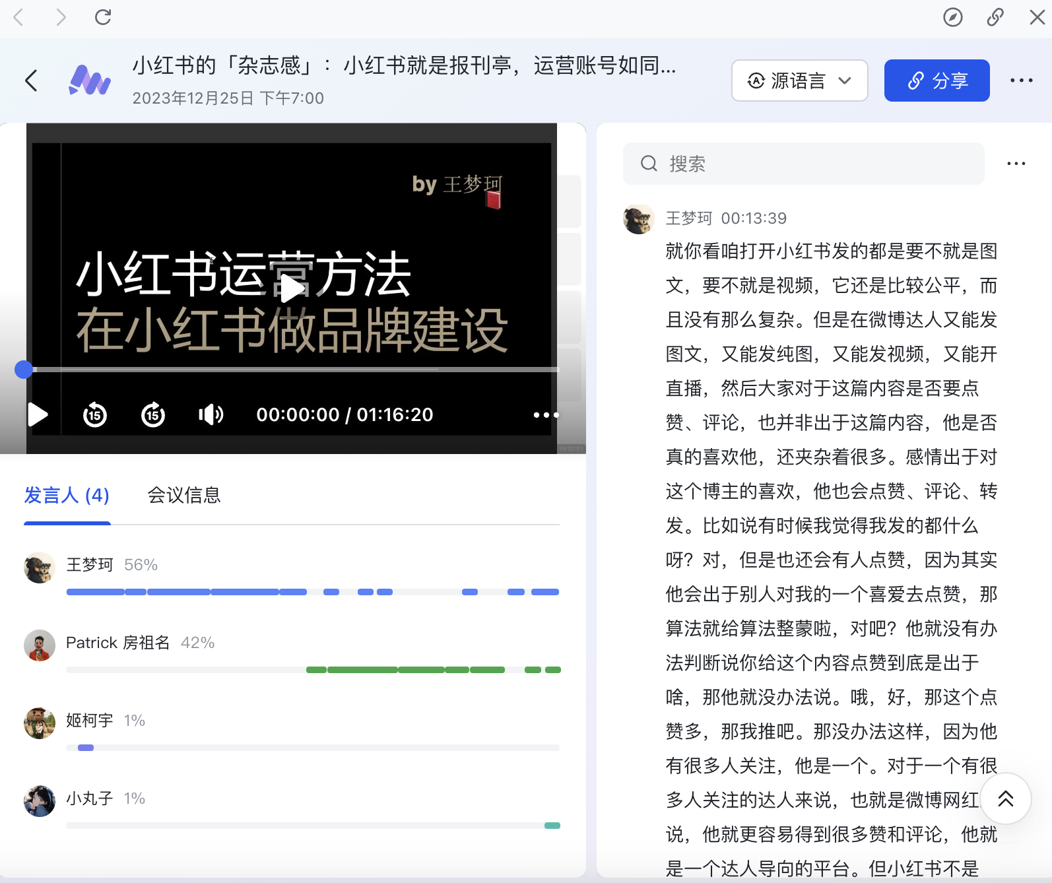Play video using center play overlay
The width and height of the screenshot is (1052, 883).
tap(291, 288)
